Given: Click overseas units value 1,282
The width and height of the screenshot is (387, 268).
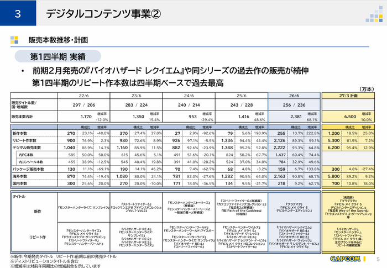Looking at the screenshot, I should (x=227, y=176).
